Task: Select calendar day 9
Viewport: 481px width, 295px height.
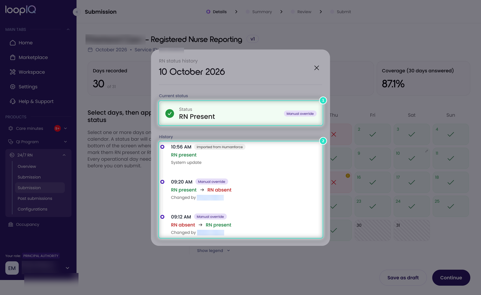Action: tap(372, 158)
